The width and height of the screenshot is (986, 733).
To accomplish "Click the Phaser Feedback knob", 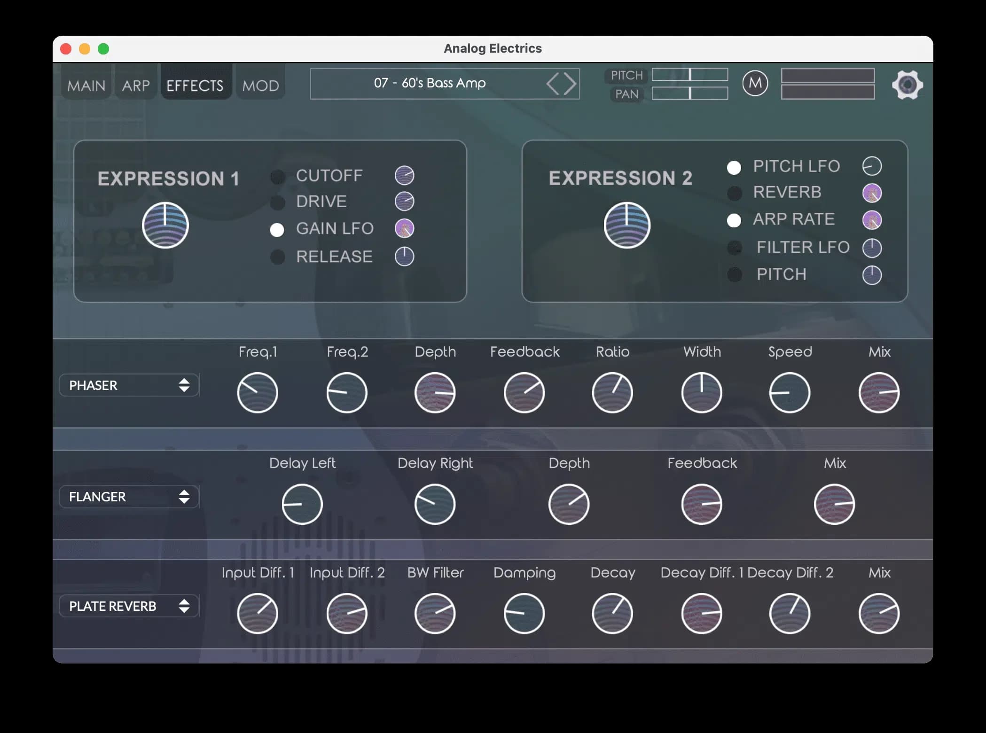I will click(524, 392).
